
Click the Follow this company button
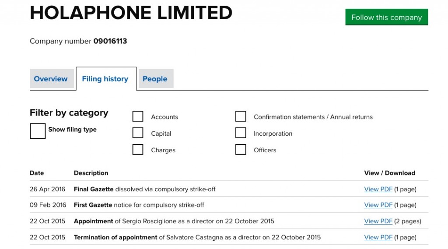pos(386,17)
